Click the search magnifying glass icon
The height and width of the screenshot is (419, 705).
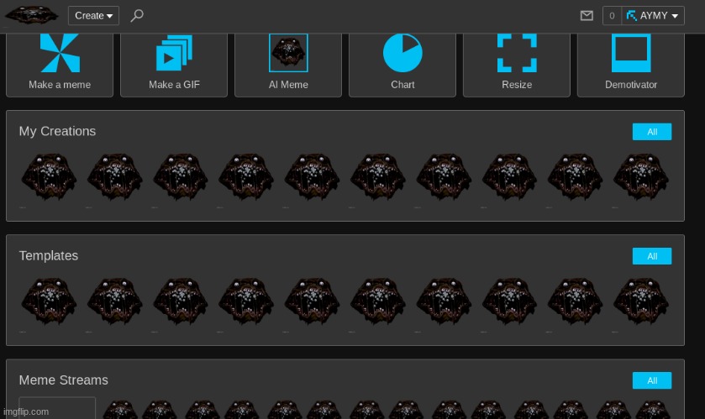pos(137,15)
